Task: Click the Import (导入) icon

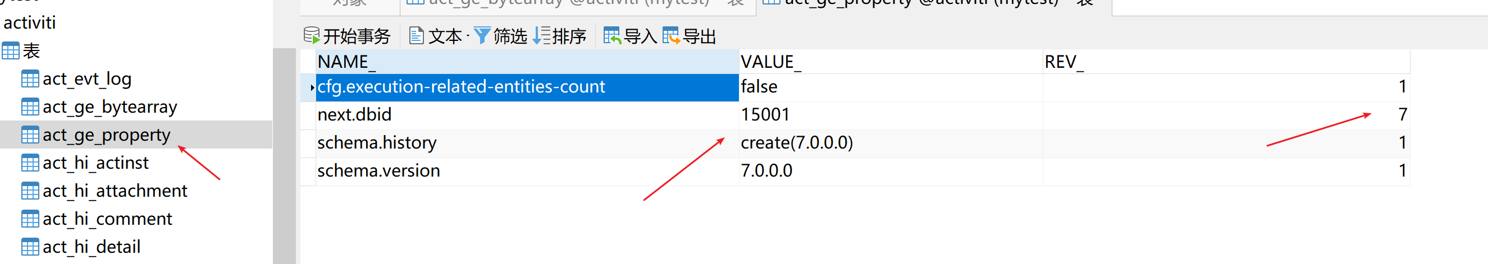Action: [611, 36]
